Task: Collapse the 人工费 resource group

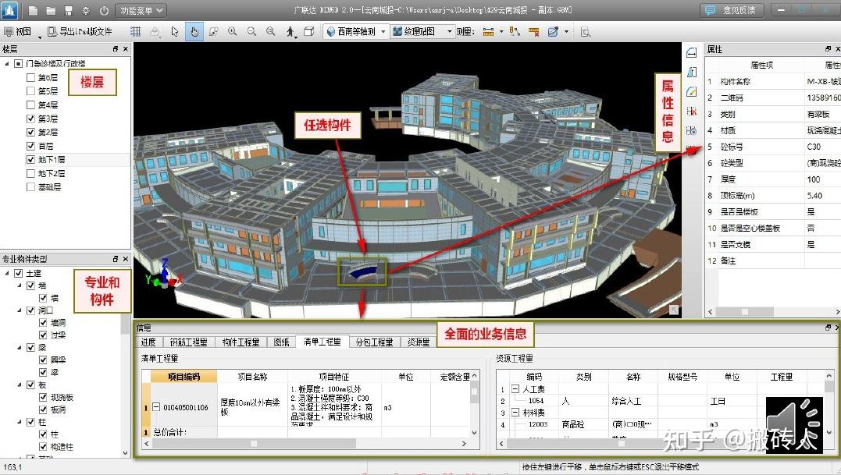Action: click(x=515, y=389)
